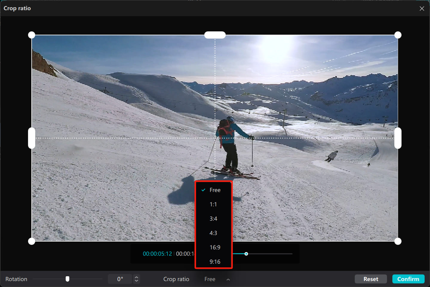The height and width of the screenshot is (287, 430).
Task: Choose the 3:4 crop ratio
Action: point(213,219)
